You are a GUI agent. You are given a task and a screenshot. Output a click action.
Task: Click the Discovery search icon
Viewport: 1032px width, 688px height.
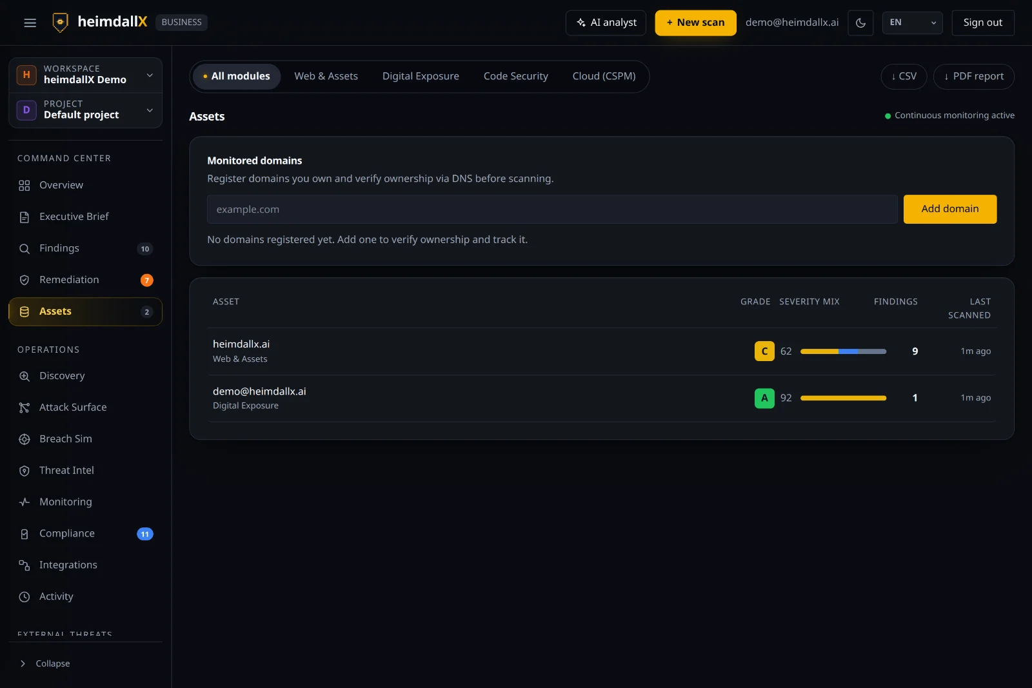coord(25,377)
